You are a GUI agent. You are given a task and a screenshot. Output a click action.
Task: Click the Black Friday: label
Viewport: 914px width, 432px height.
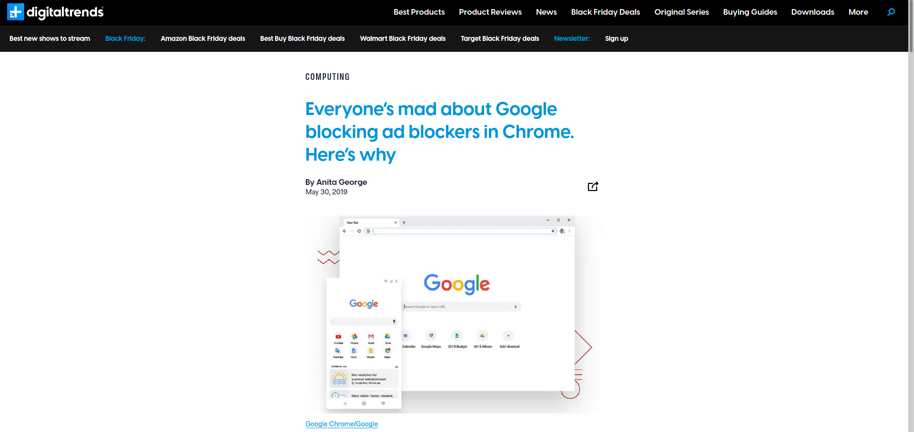[125, 38]
